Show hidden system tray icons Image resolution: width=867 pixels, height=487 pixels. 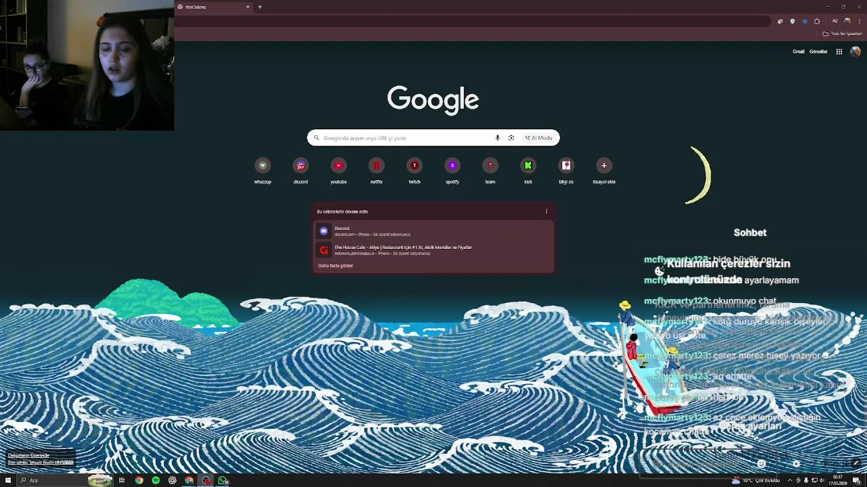click(x=790, y=480)
